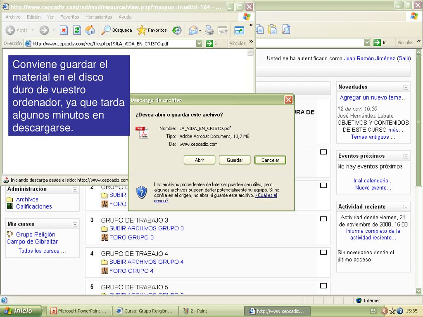Open the Archivo menu
Viewport: 423px width, 317px height.
click(13, 17)
